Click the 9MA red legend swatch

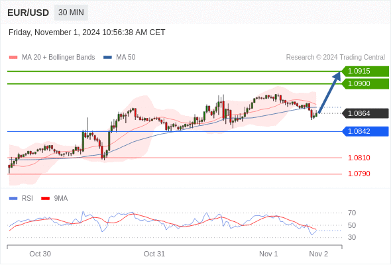[45, 199]
